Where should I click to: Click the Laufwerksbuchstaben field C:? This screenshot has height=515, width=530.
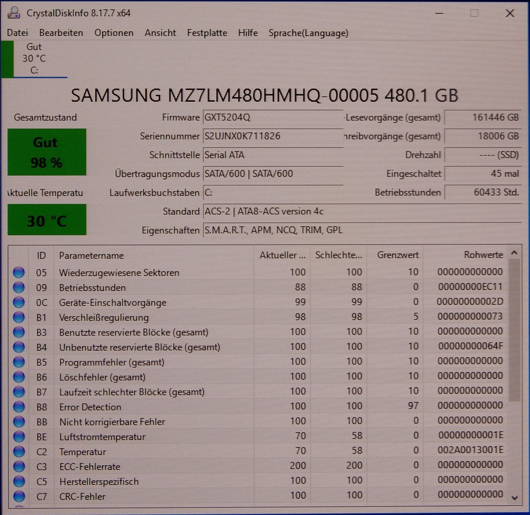pos(273,192)
